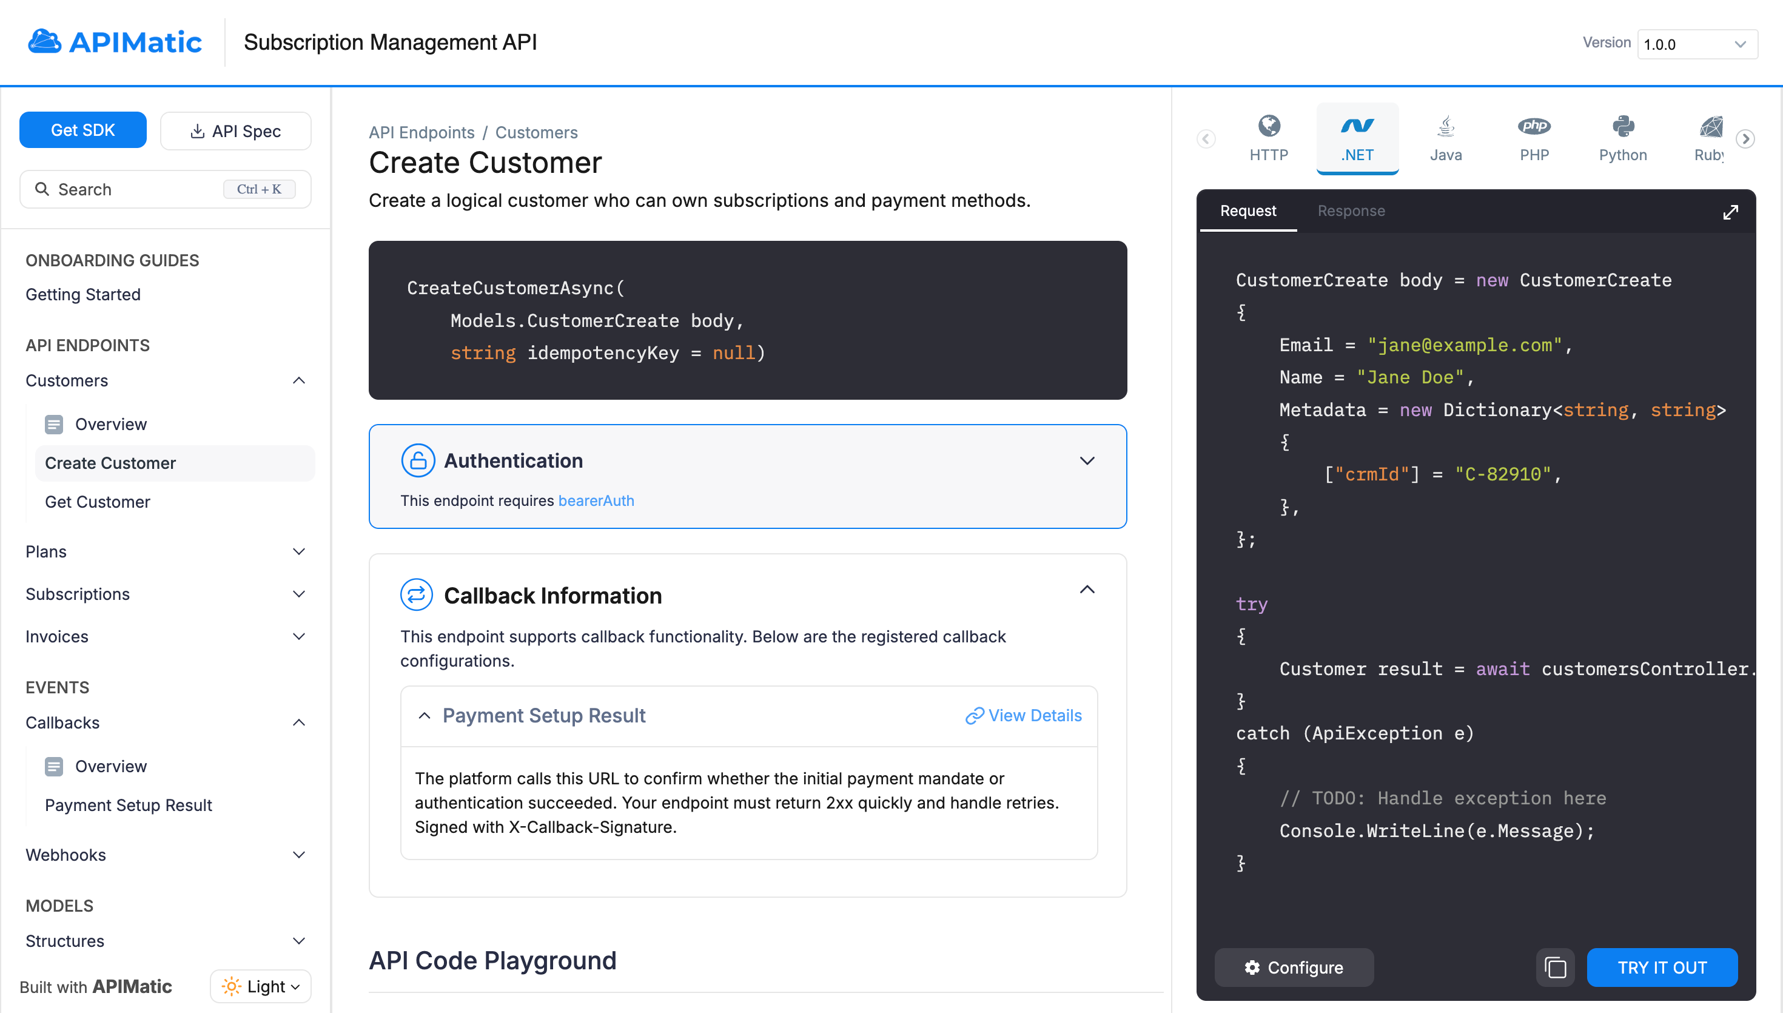The height and width of the screenshot is (1013, 1783).
Task: Switch to the Java language icon
Action: pos(1445,127)
